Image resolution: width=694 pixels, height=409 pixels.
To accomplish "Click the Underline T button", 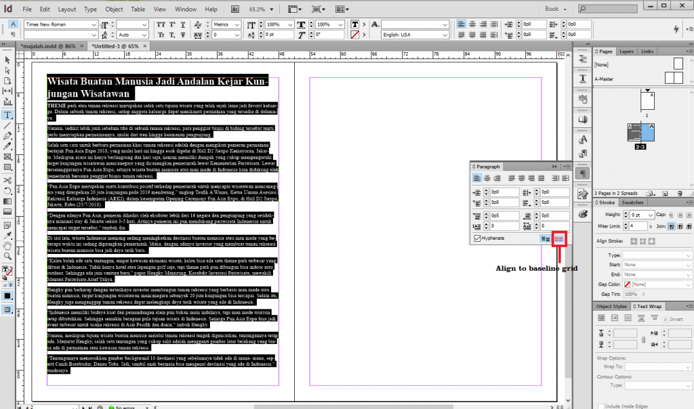I will pyautogui.click(x=182, y=24).
